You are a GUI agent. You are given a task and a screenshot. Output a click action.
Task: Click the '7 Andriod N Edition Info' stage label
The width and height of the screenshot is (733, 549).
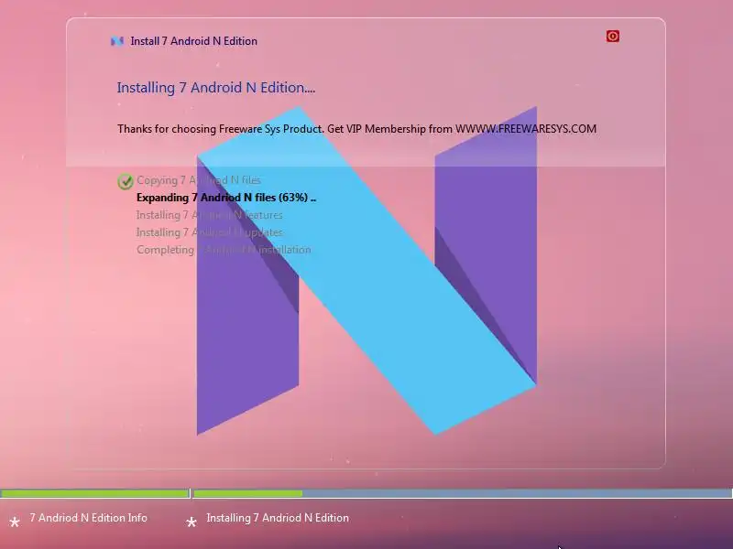(88, 518)
